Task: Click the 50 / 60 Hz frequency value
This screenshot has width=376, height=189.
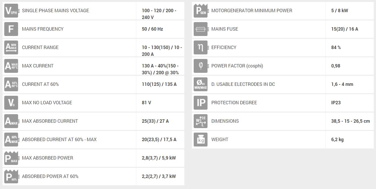Action: tap(153, 29)
